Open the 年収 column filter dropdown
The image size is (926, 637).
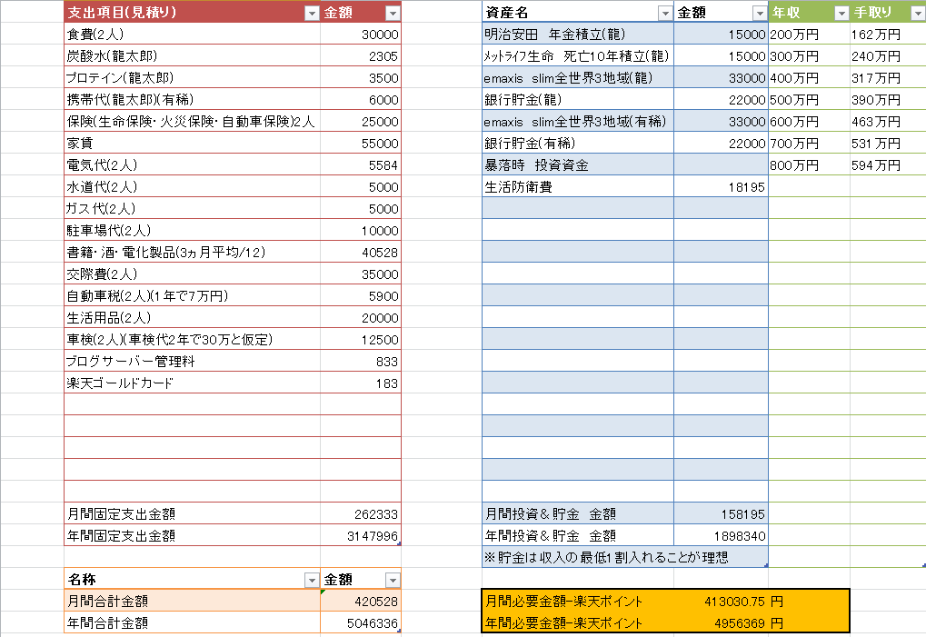coord(841,13)
